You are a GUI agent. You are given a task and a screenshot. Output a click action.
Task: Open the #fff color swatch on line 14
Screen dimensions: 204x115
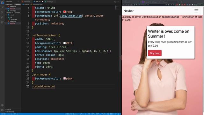click(64, 43)
